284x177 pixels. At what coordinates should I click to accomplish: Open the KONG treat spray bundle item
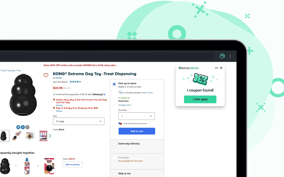(x=27, y=166)
